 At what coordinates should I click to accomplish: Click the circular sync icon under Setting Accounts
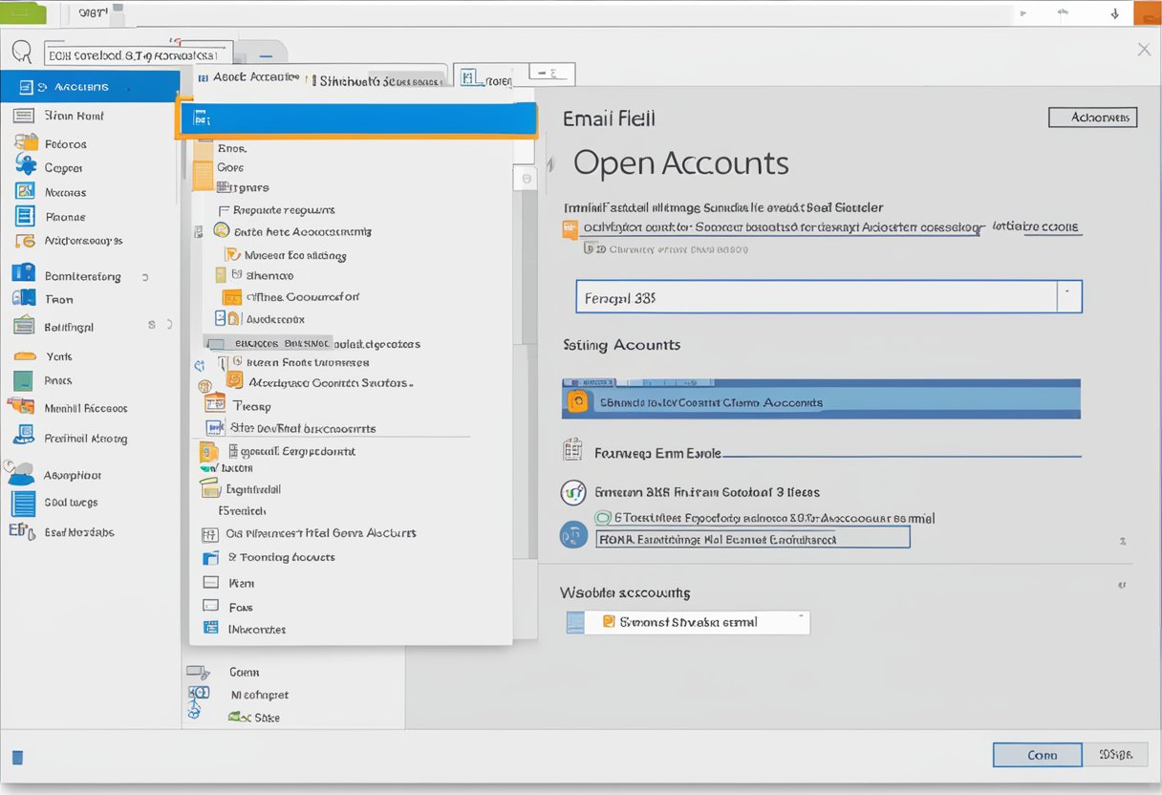pyautogui.click(x=572, y=492)
